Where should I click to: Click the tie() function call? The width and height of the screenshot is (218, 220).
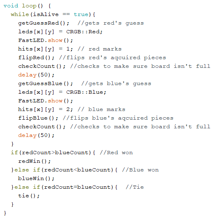click(29, 196)
